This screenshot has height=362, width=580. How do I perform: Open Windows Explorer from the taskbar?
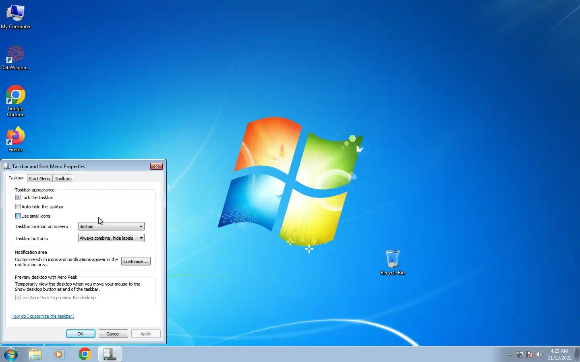(35, 354)
